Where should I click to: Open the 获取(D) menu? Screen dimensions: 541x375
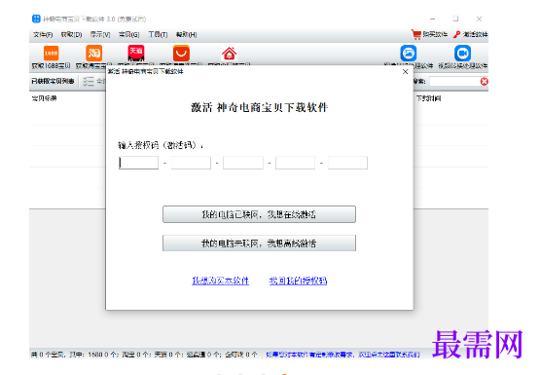(71, 34)
